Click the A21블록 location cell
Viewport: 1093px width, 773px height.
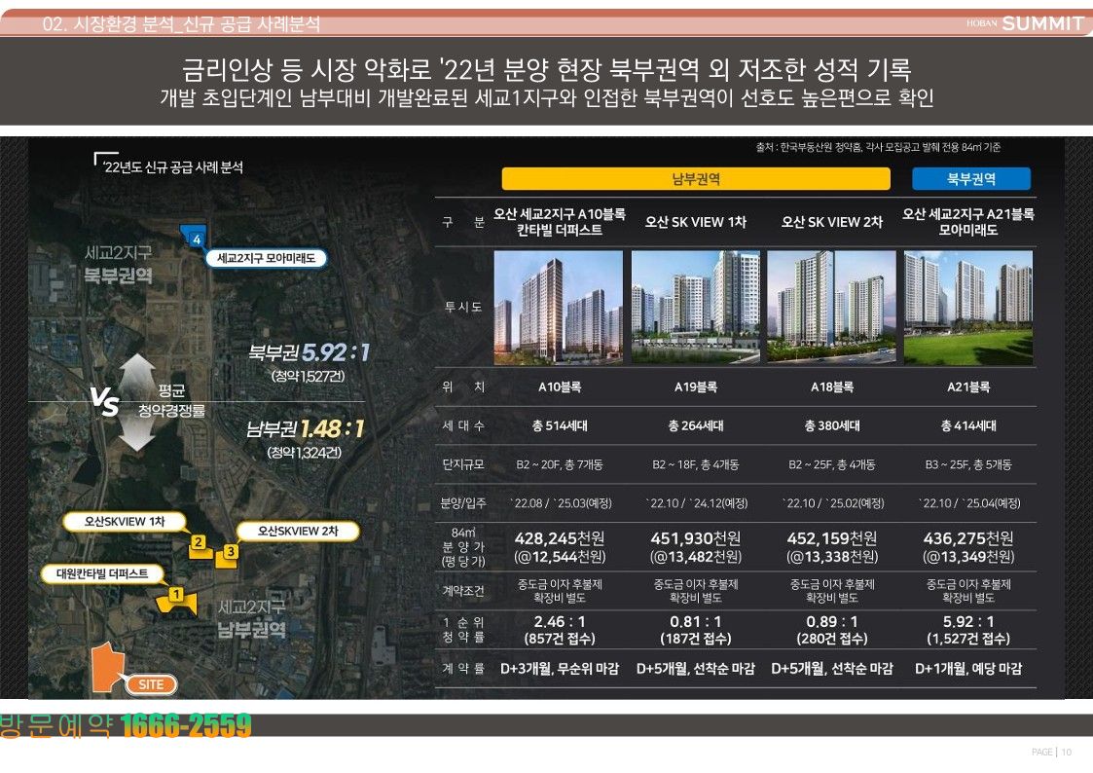click(968, 386)
